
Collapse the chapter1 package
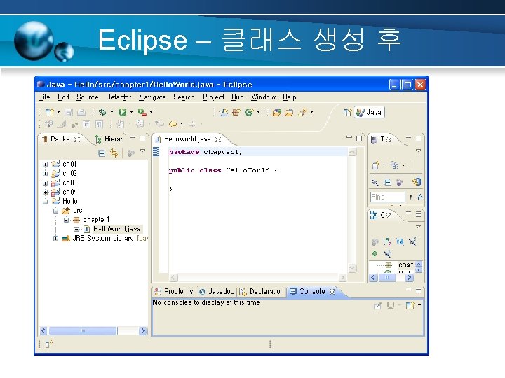point(66,220)
